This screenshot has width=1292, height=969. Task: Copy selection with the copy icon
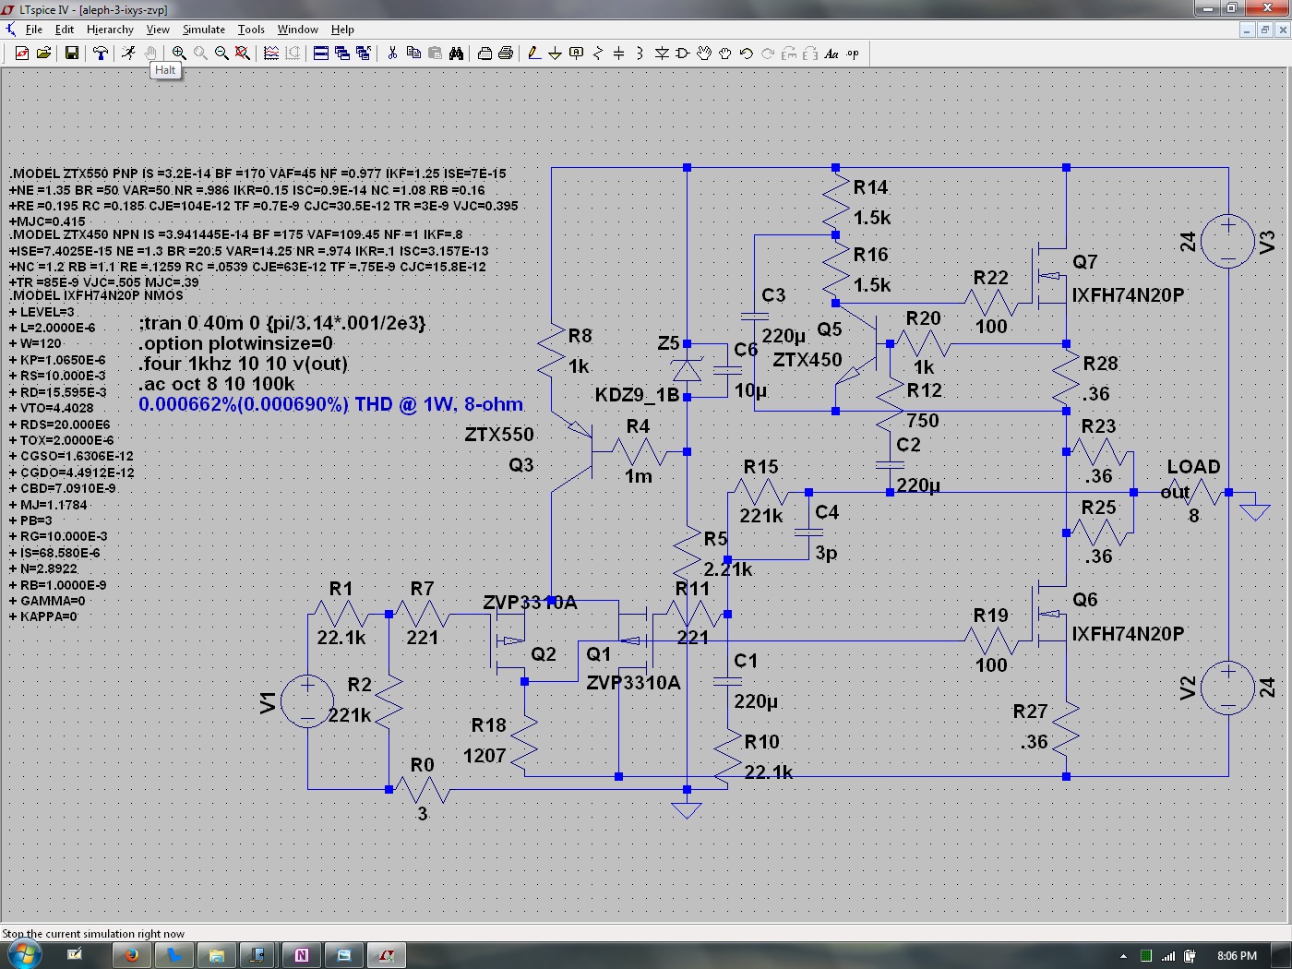coord(413,54)
